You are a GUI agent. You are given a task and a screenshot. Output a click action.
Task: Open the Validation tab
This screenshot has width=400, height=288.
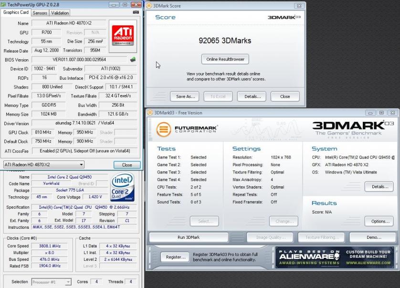60,13
